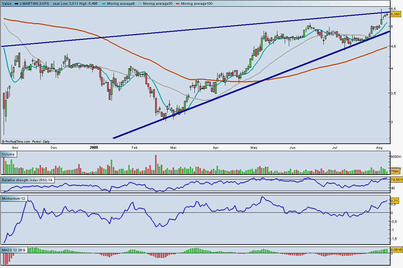Click the Aug label on time axis

click(380, 147)
